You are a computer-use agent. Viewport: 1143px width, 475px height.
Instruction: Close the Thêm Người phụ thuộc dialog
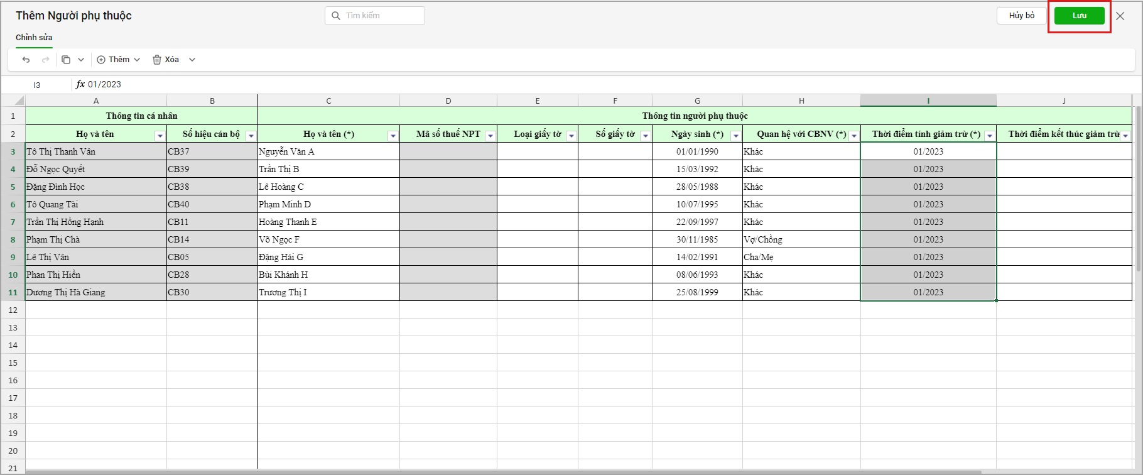coord(1120,16)
